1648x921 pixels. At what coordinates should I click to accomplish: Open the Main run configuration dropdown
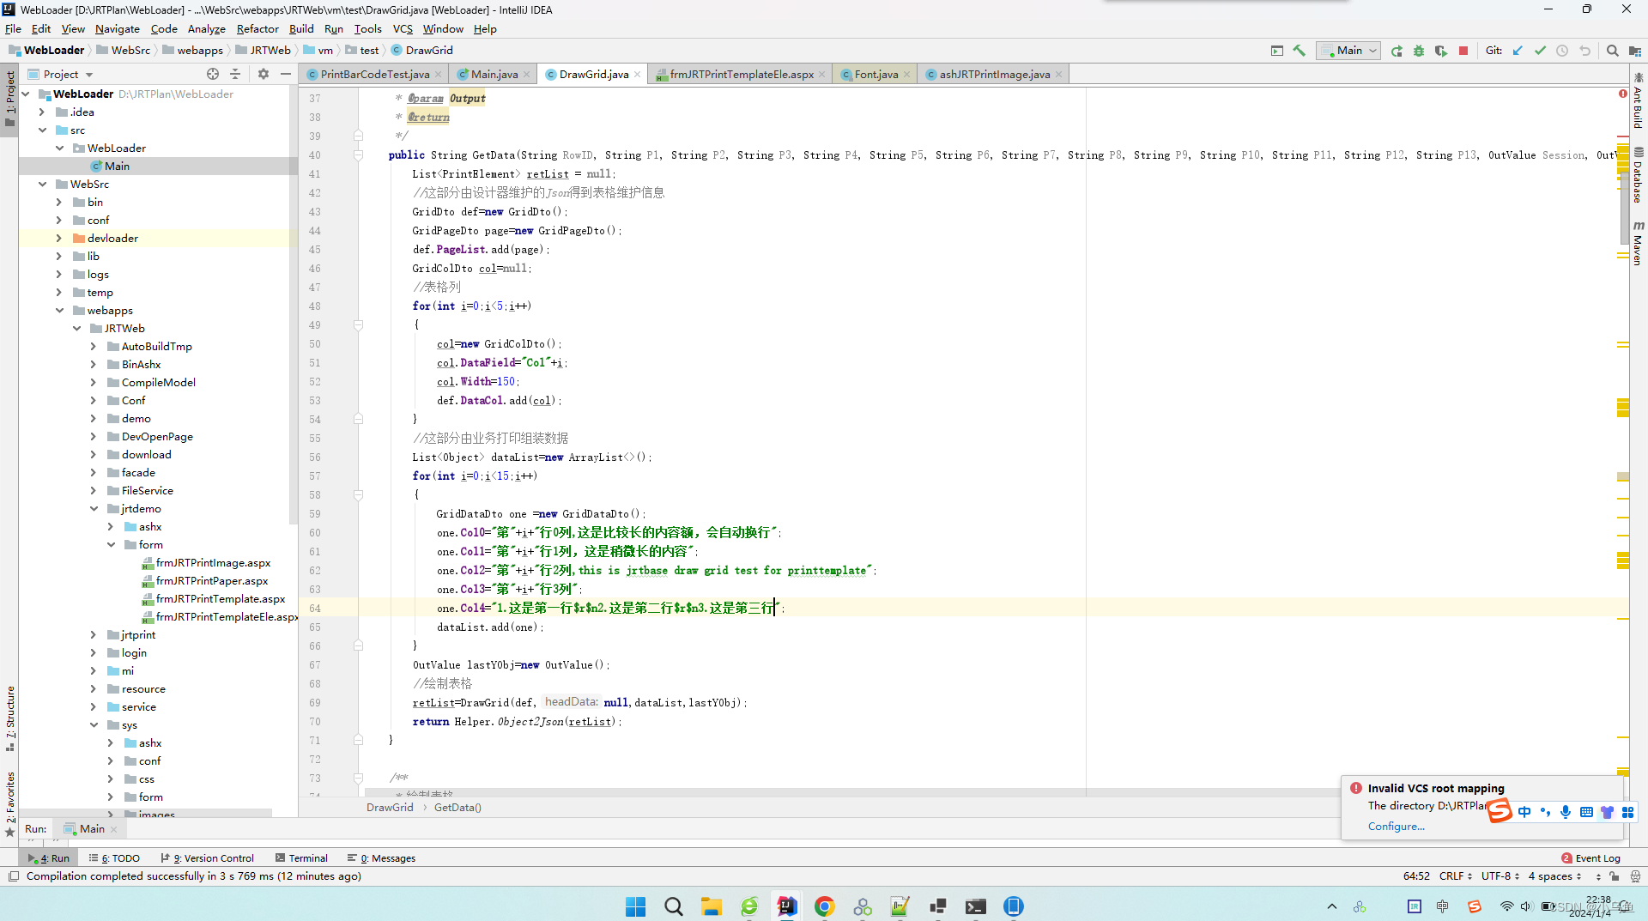(1349, 51)
